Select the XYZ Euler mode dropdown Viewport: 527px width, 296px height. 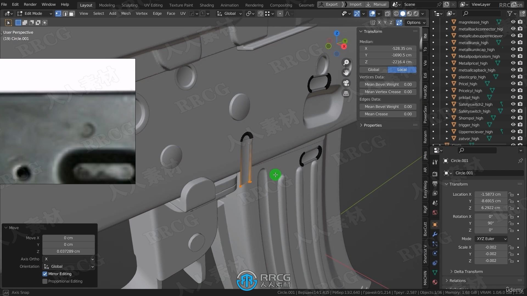click(491, 238)
